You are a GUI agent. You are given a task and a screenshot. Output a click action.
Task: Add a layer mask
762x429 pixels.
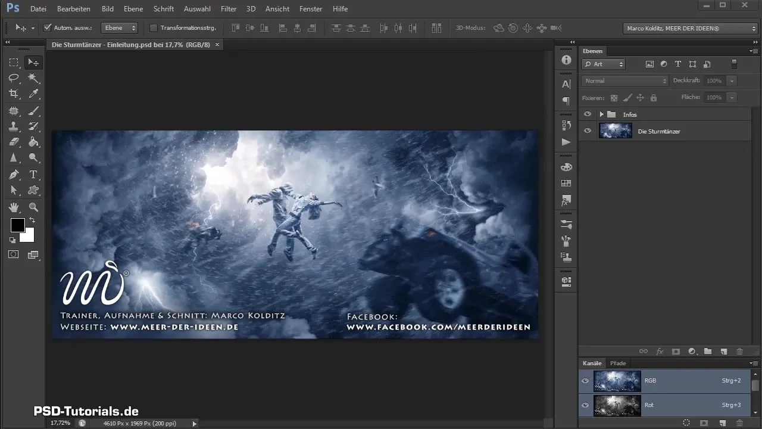[x=676, y=352]
